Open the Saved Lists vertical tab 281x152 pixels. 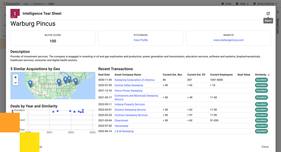278,26
